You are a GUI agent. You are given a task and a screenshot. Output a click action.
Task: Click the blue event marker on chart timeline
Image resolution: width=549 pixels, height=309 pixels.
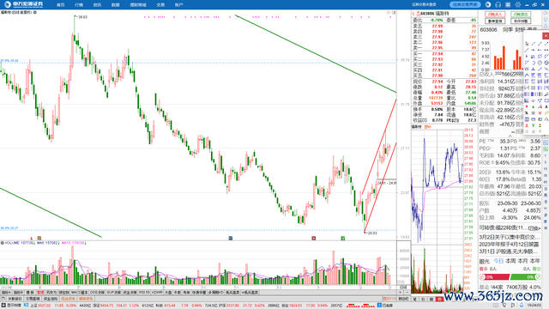tap(231, 239)
